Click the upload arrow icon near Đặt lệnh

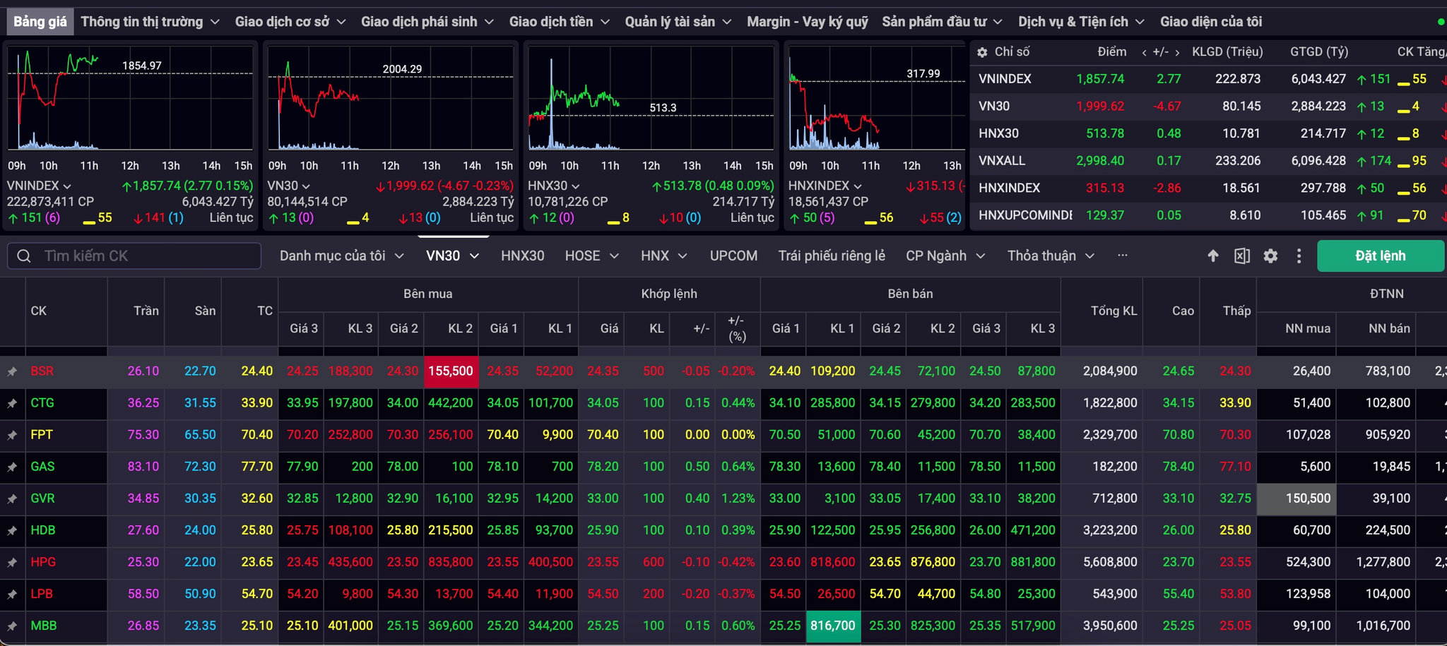click(x=1213, y=256)
